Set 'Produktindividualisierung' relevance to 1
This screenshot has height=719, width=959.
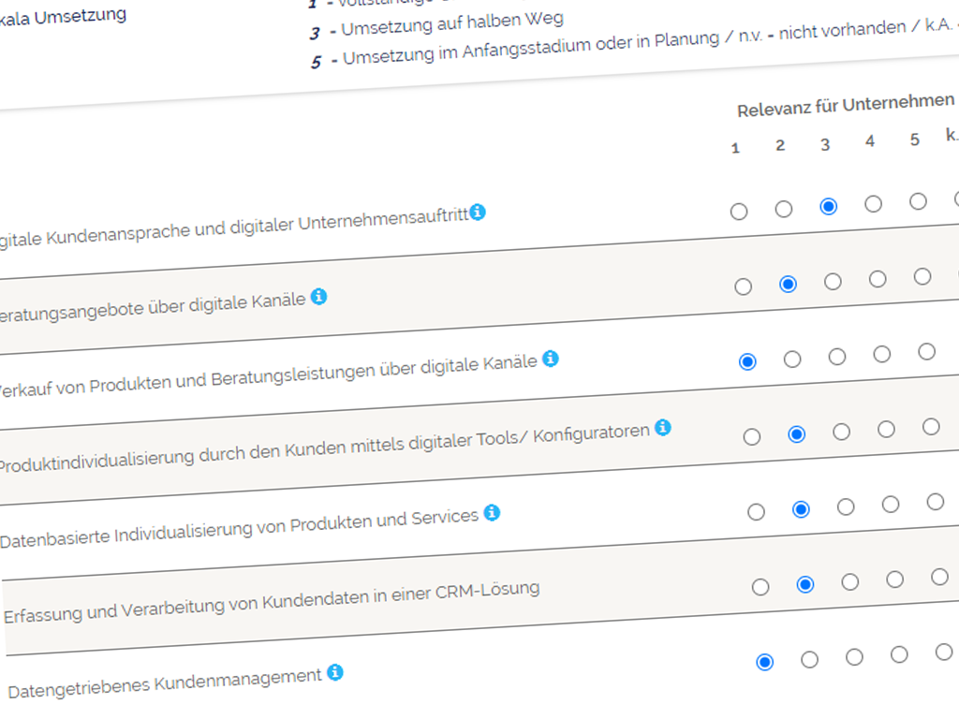point(752,437)
